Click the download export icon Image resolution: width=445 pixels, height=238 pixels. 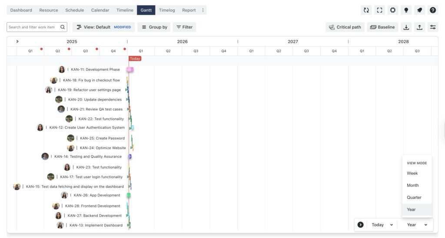(x=406, y=27)
